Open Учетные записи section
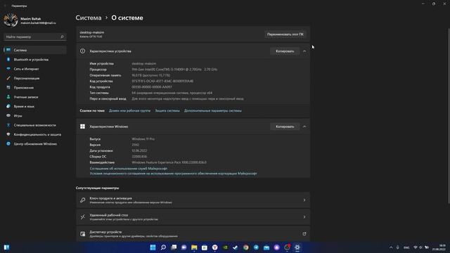Viewport: 450px width, 253px height. pos(26,97)
